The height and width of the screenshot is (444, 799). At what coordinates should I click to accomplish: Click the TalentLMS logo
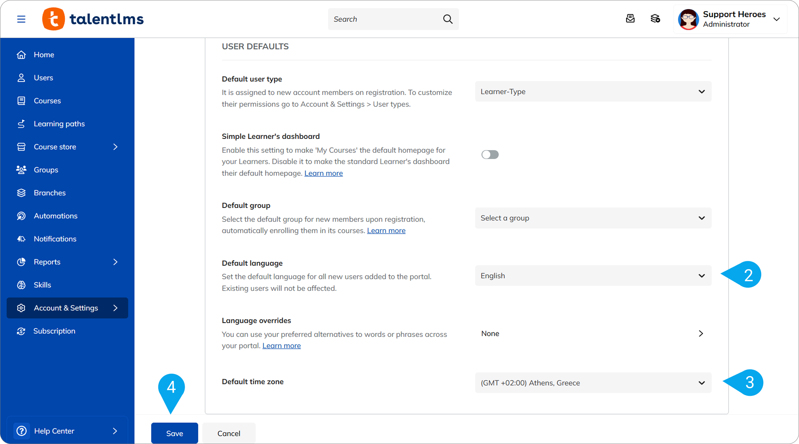(x=93, y=19)
